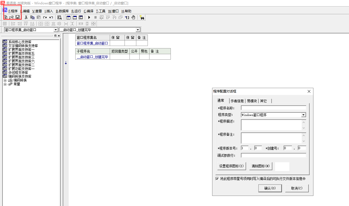Click the Open file folder icon
Image resolution: width=349 pixels, height=206 pixels.
(11, 17)
